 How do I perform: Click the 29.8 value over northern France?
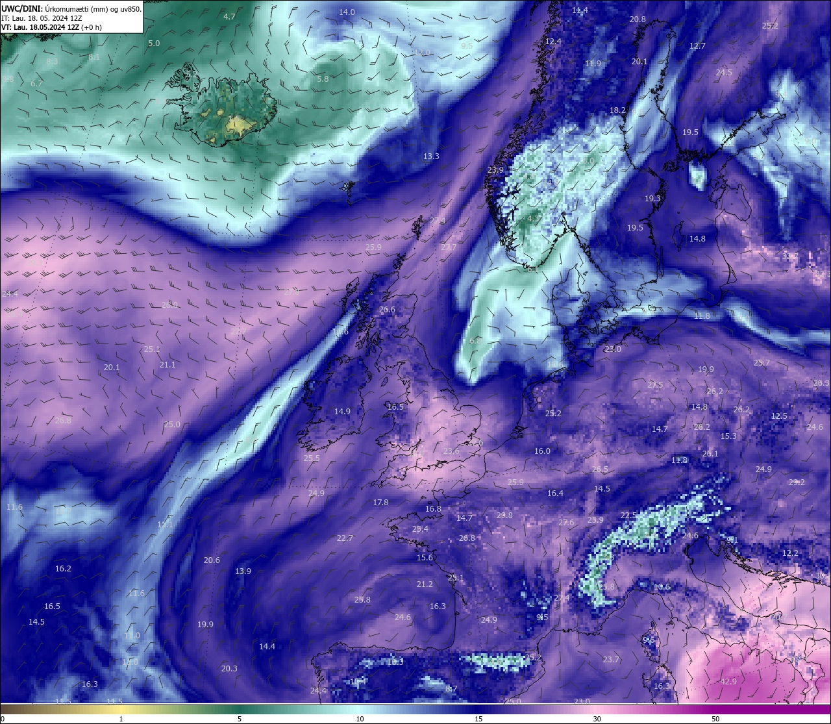point(504,516)
